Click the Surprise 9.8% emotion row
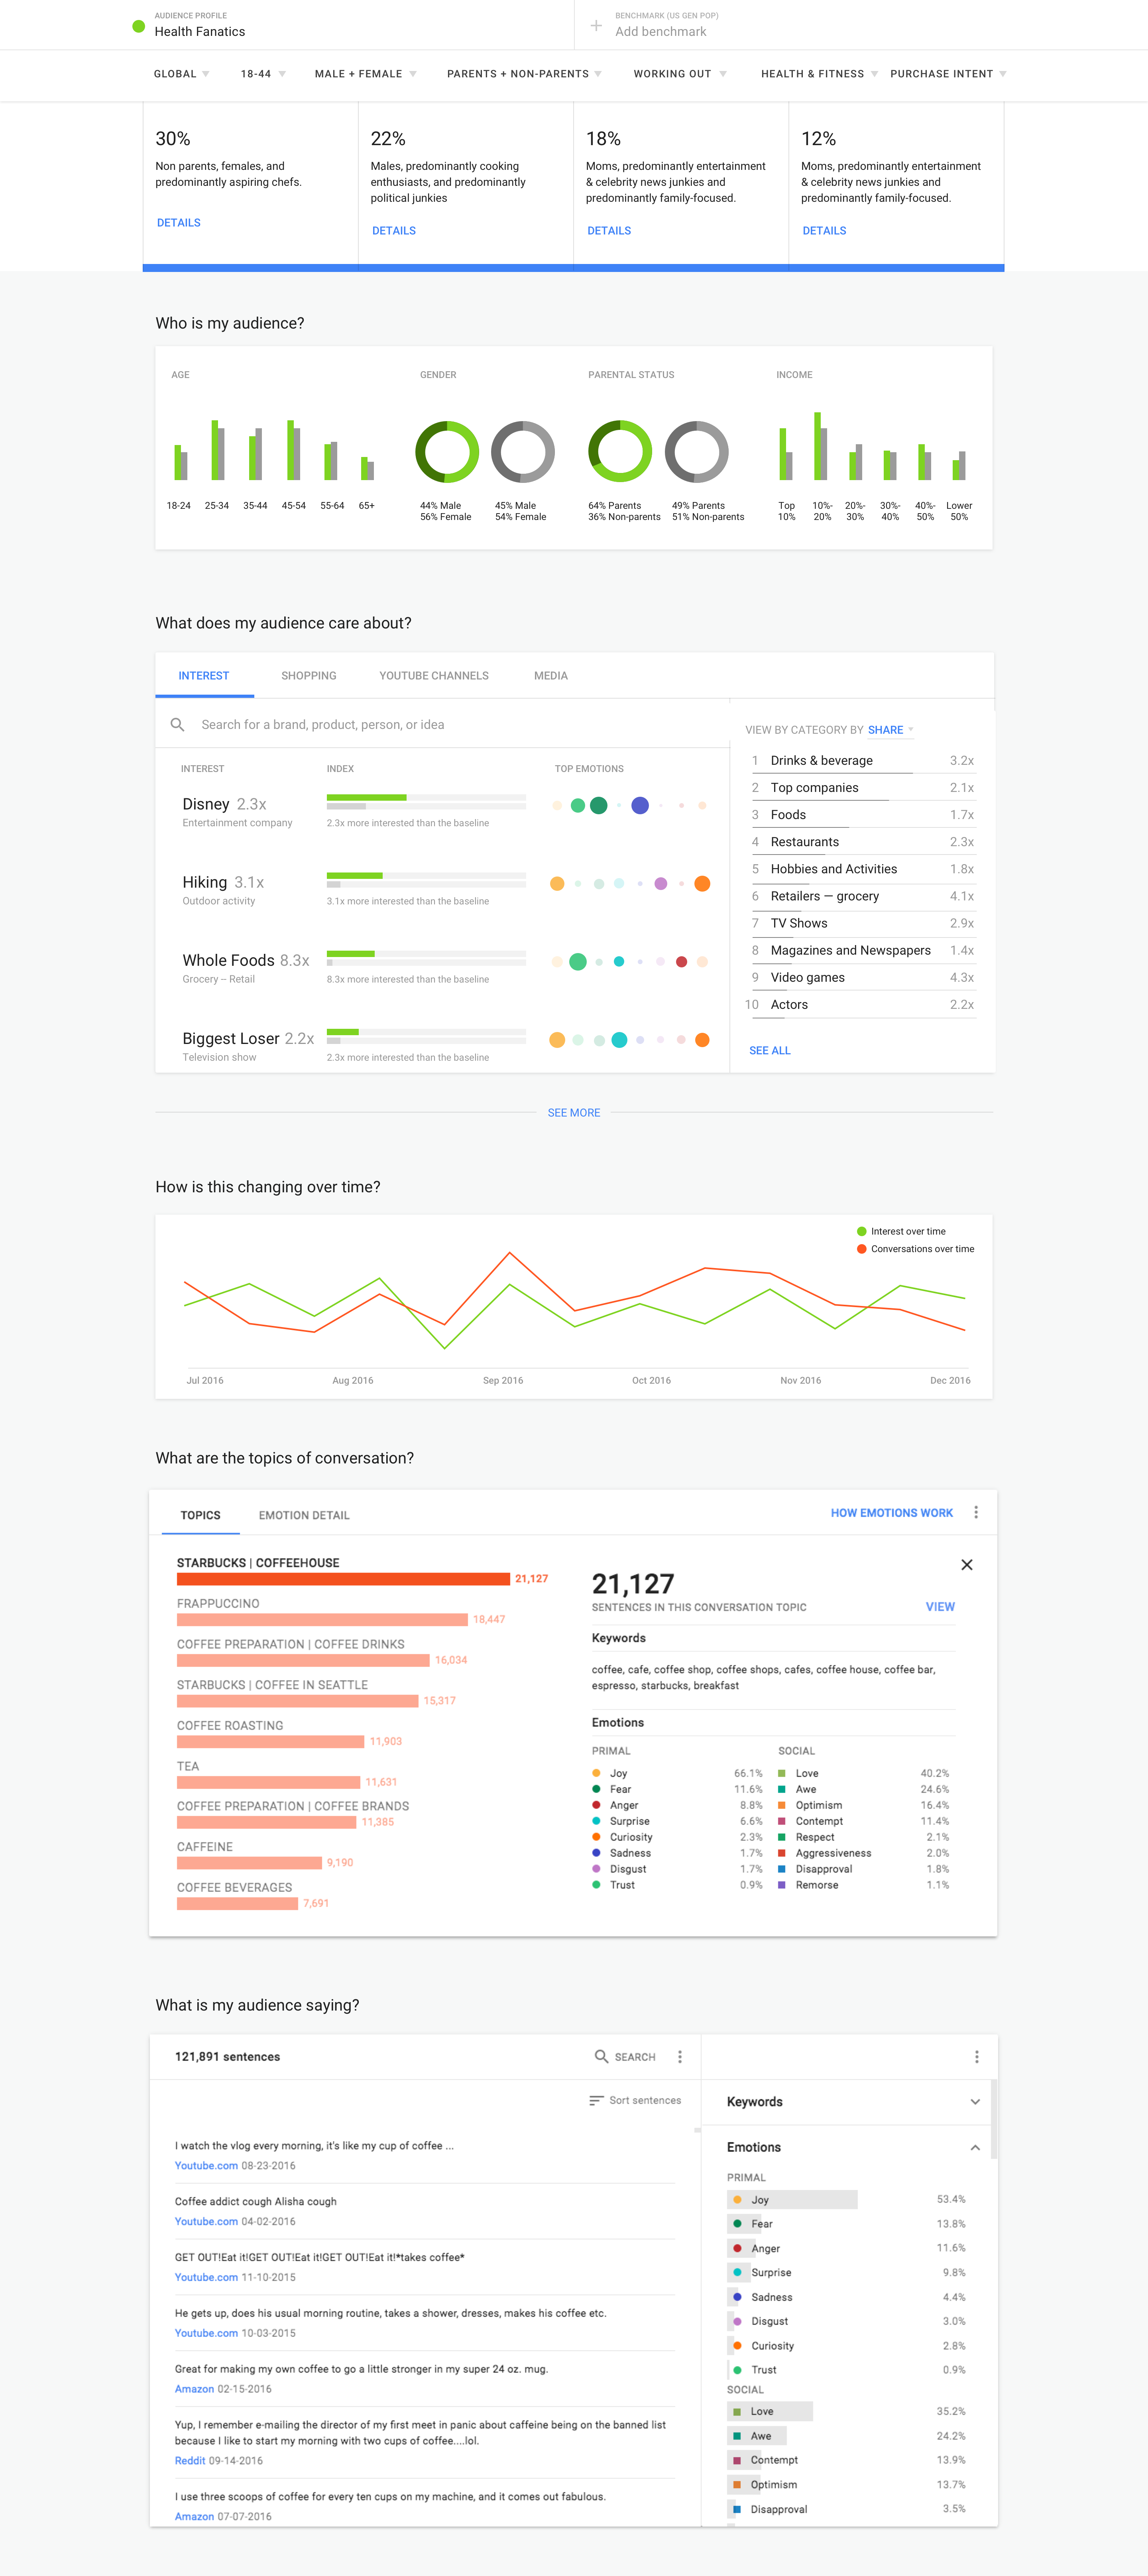This screenshot has width=1148, height=2576. point(848,2273)
